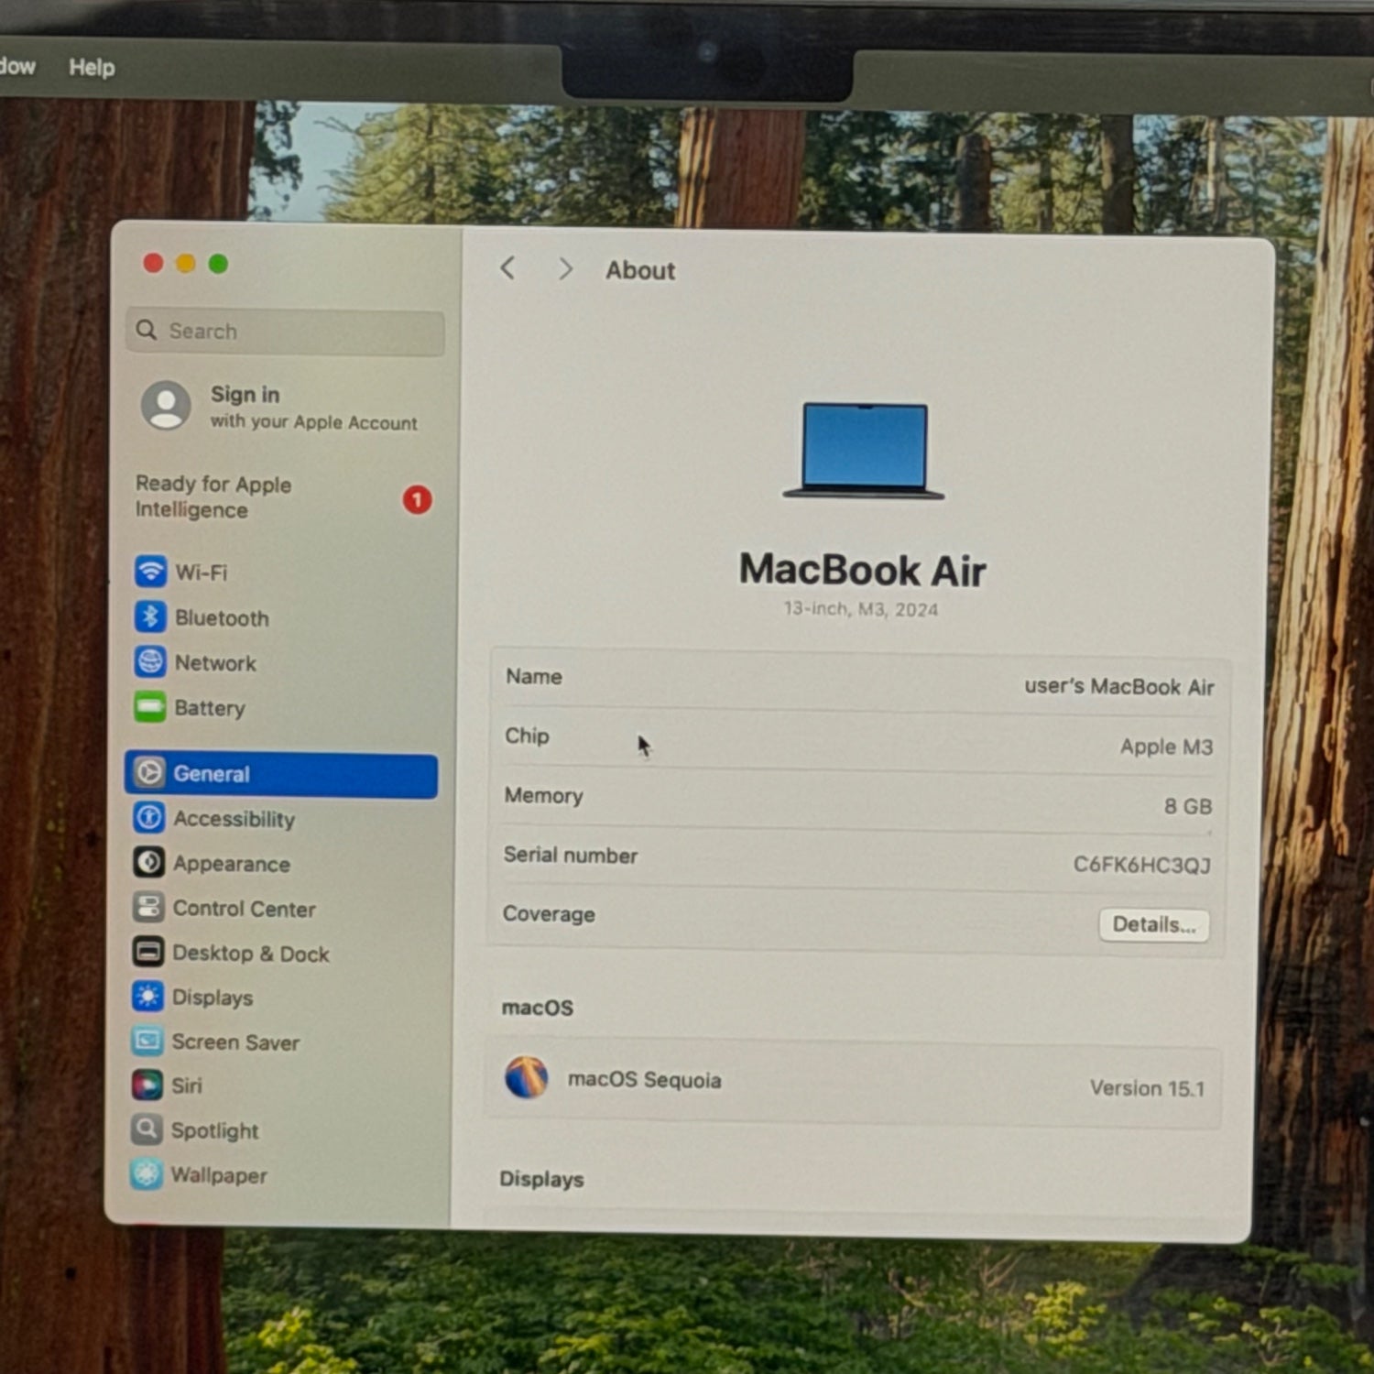Image resolution: width=1374 pixels, height=1374 pixels.
Task: Click the 'Coverage' row label
Action: click(549, 914)
